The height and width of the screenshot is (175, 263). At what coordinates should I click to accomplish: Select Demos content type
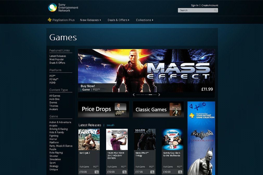tap(53, 102)
